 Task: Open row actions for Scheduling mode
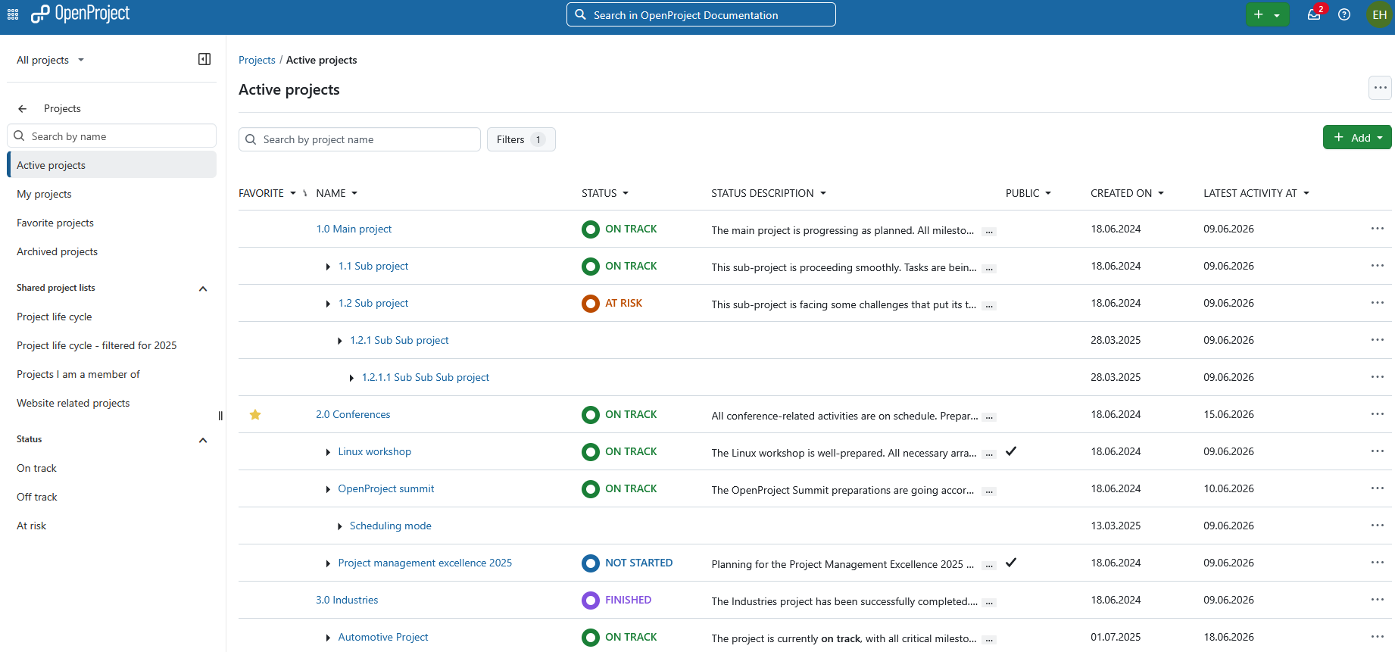[1378, 526]
